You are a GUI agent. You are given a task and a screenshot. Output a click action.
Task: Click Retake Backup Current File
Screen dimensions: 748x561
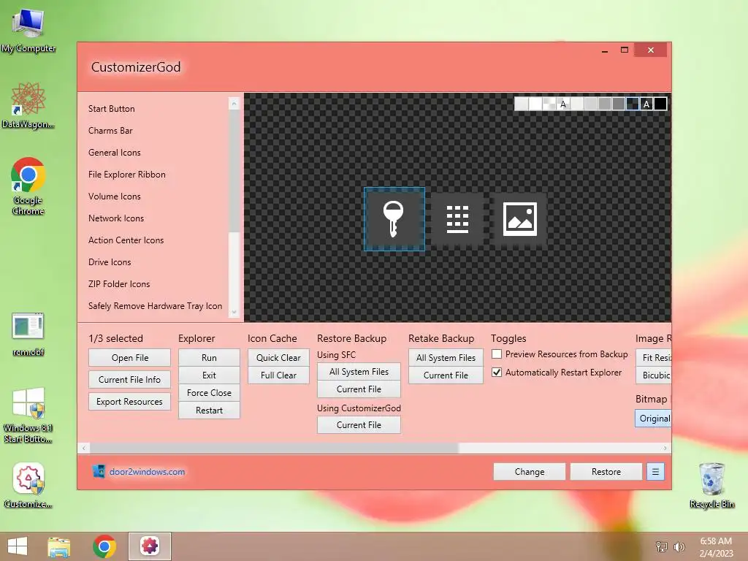[446, 375]
